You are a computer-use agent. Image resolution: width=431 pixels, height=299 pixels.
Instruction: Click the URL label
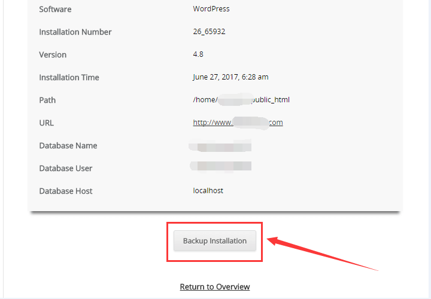pos(46,123)
